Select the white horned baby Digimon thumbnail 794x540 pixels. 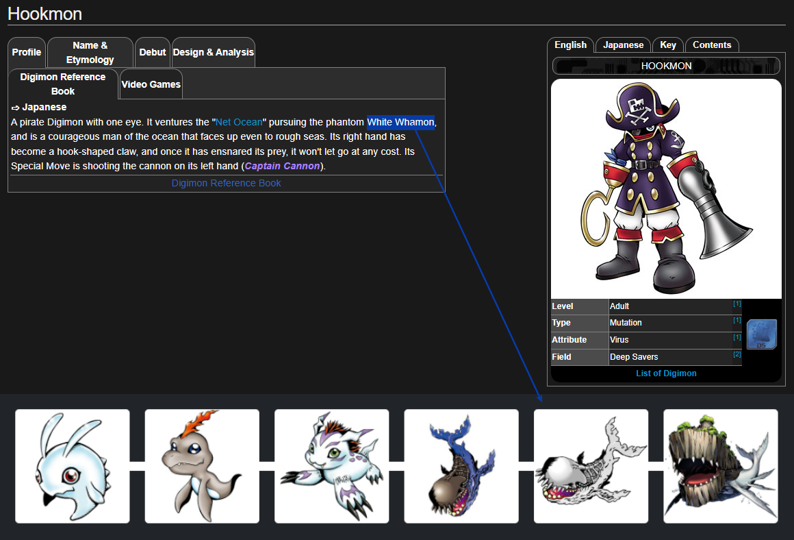(x=73, y=467)
